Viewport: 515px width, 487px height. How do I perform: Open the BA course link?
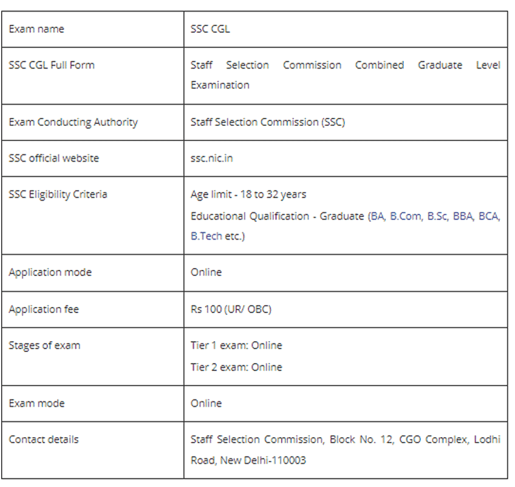[377, 216]
